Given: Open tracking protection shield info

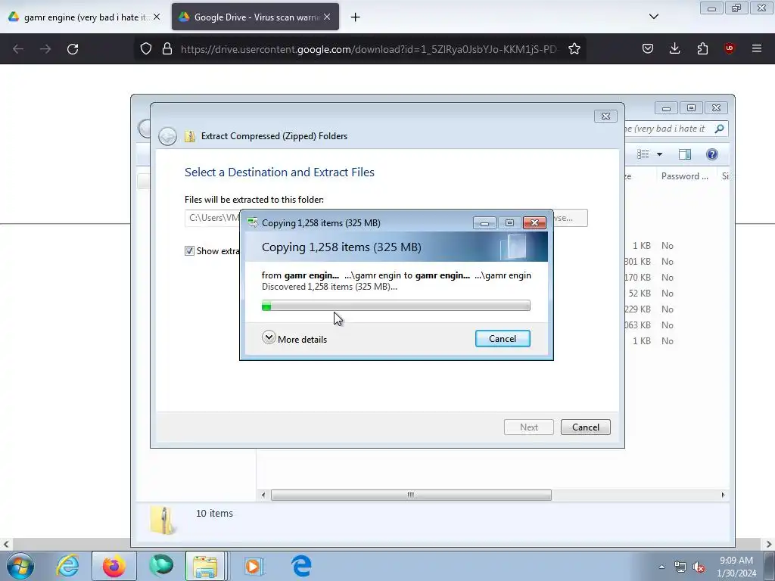Looking at the screenshot, I should tap(146, 49).
